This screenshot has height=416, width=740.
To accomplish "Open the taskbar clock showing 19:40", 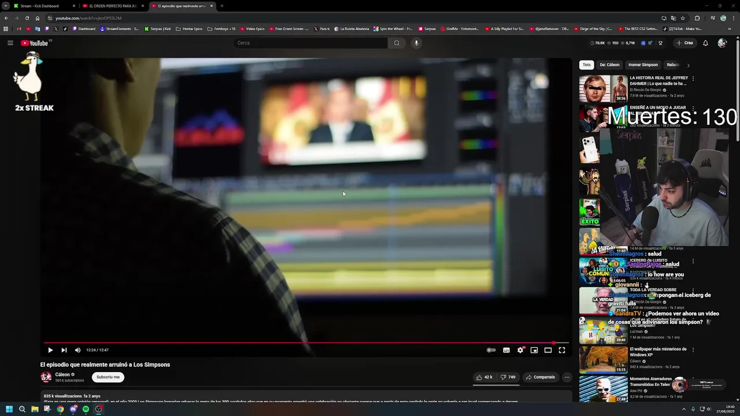I will pyautogui.click(x=725, y=409).
